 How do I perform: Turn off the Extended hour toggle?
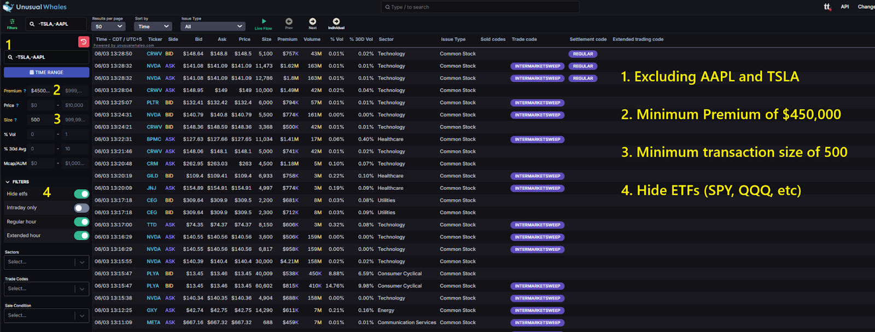[x=81, y=235]
